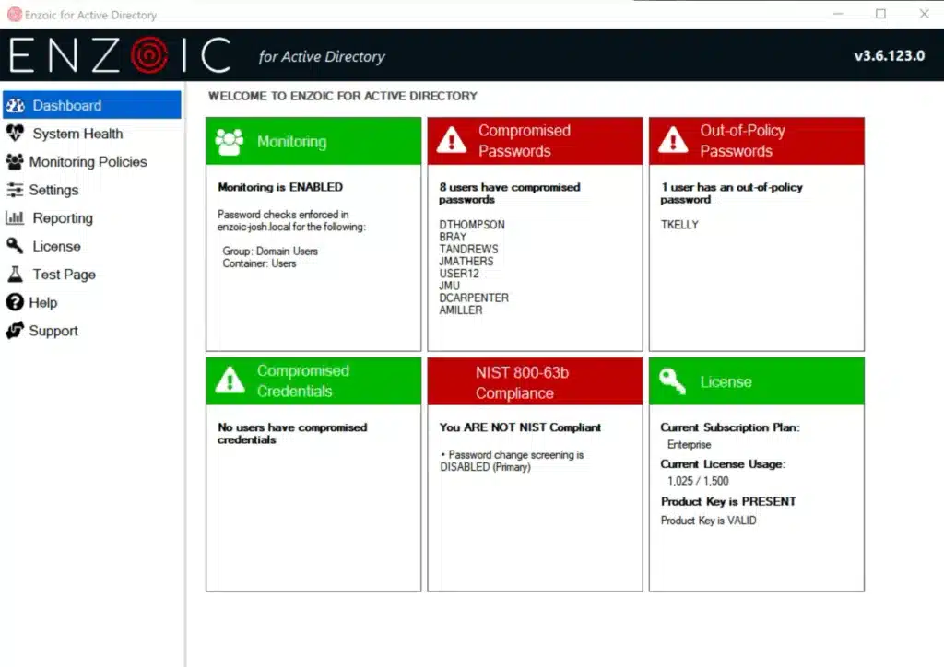This screenshot has height=667, width=944.
Task: Open Settings using the sliders icon
Action: pyautogui.click(x=17, y=190)
